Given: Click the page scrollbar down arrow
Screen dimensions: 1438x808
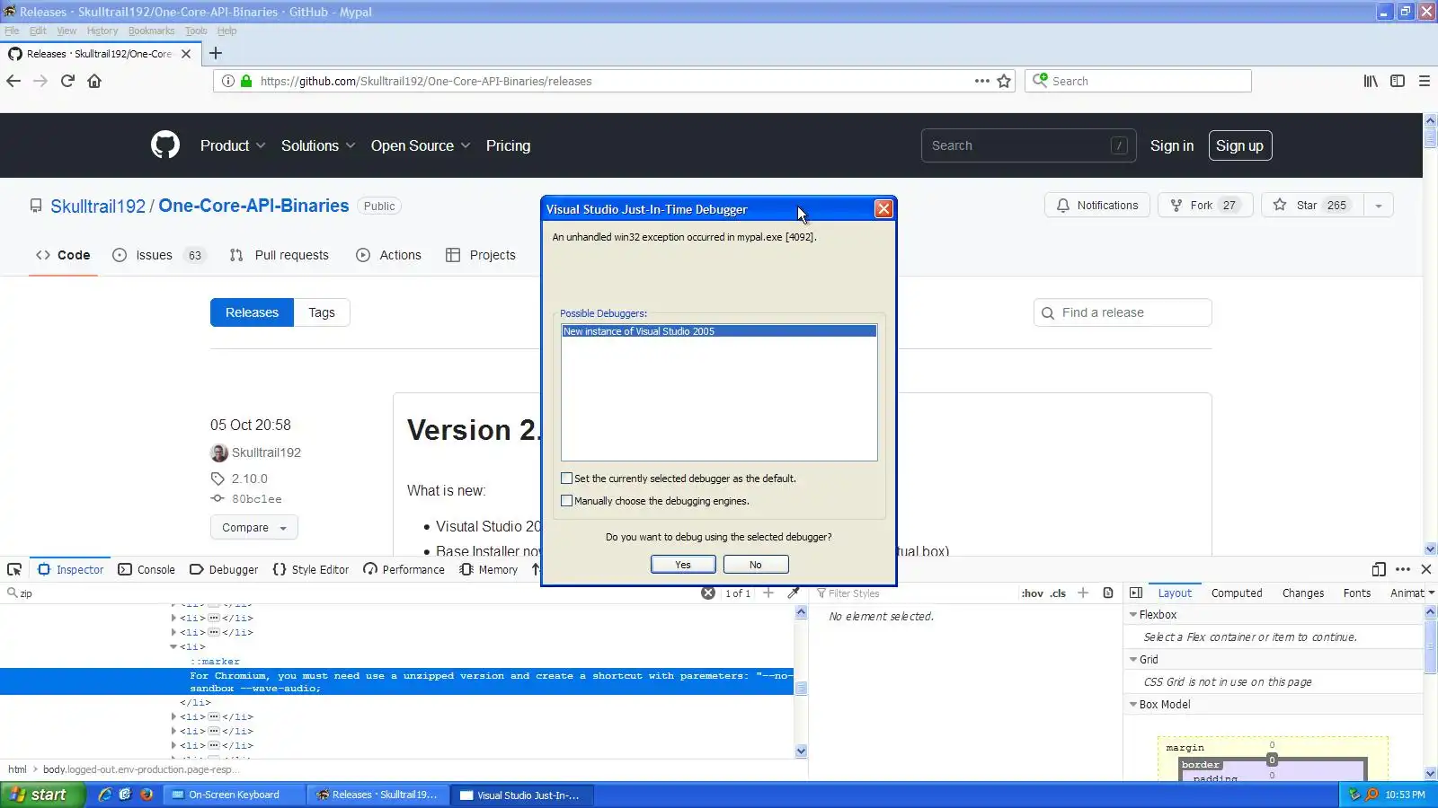Looking at the screenshot, I should tap(1430, 549).
